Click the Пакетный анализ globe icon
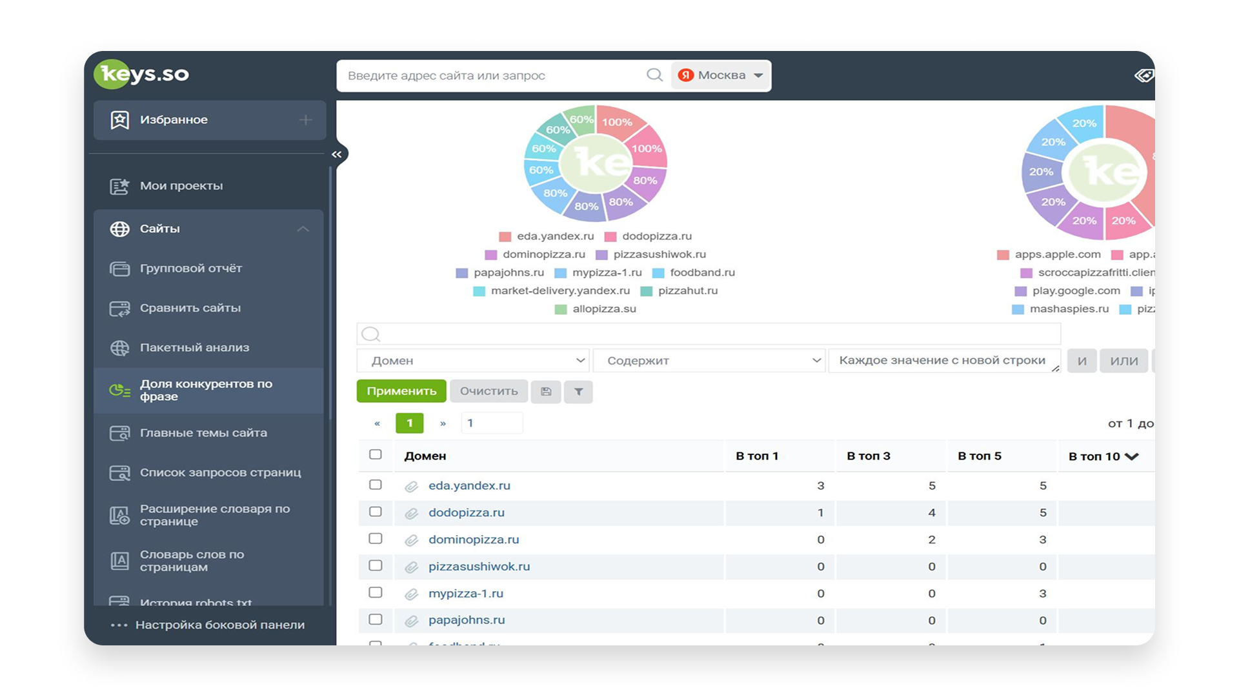 [x=119, y=348]
